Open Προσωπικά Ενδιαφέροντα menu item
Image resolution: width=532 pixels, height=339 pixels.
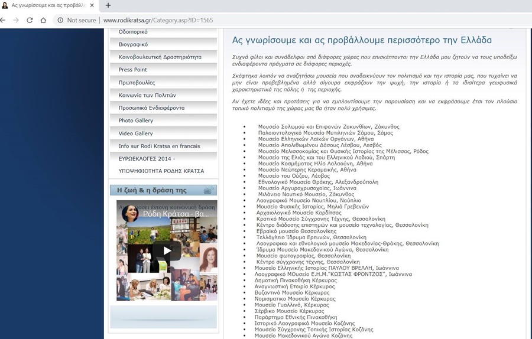click(151, 108)
